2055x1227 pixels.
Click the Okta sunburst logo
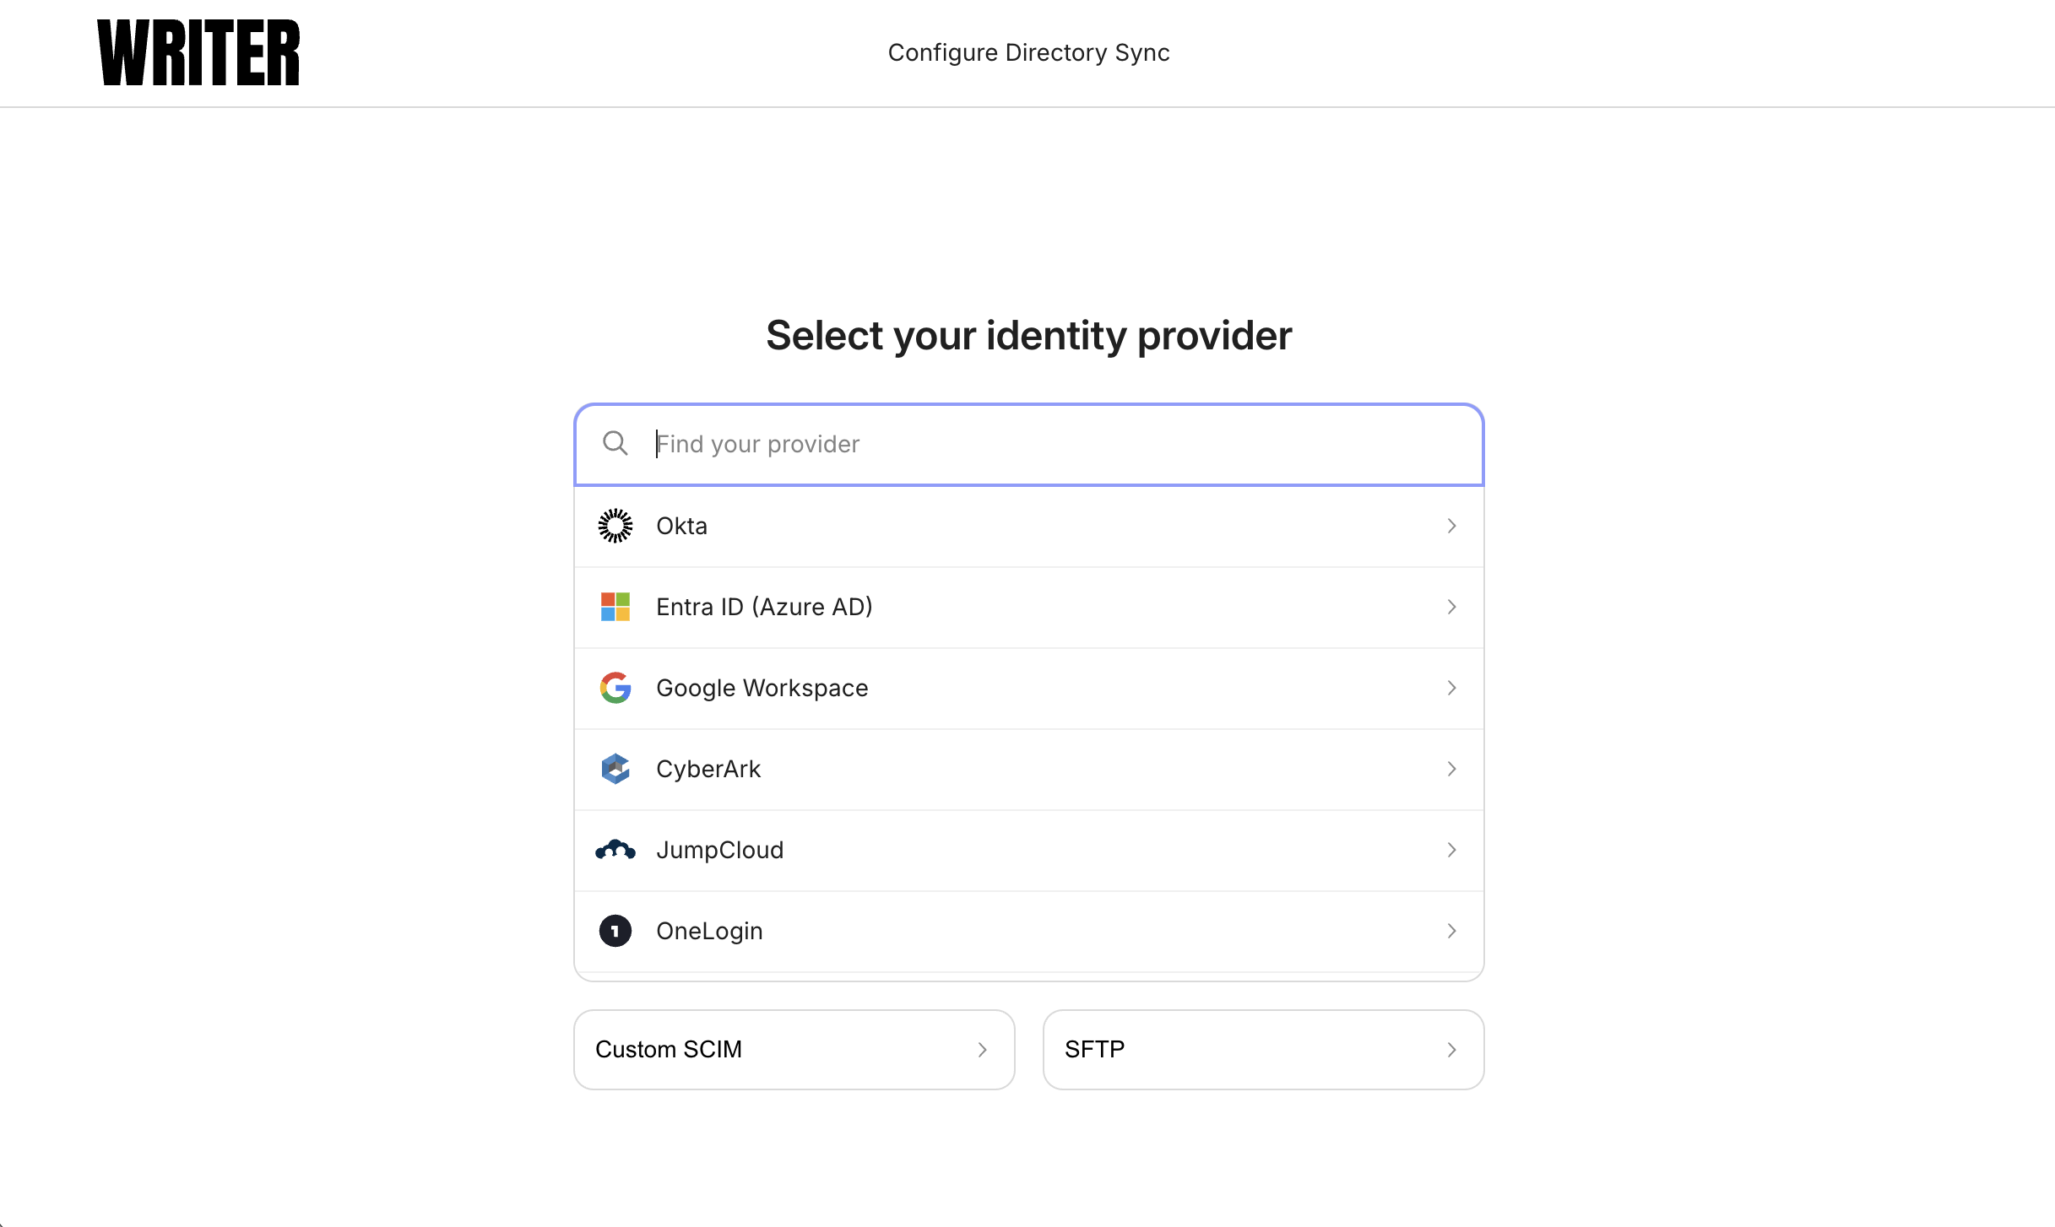(615, 526)
